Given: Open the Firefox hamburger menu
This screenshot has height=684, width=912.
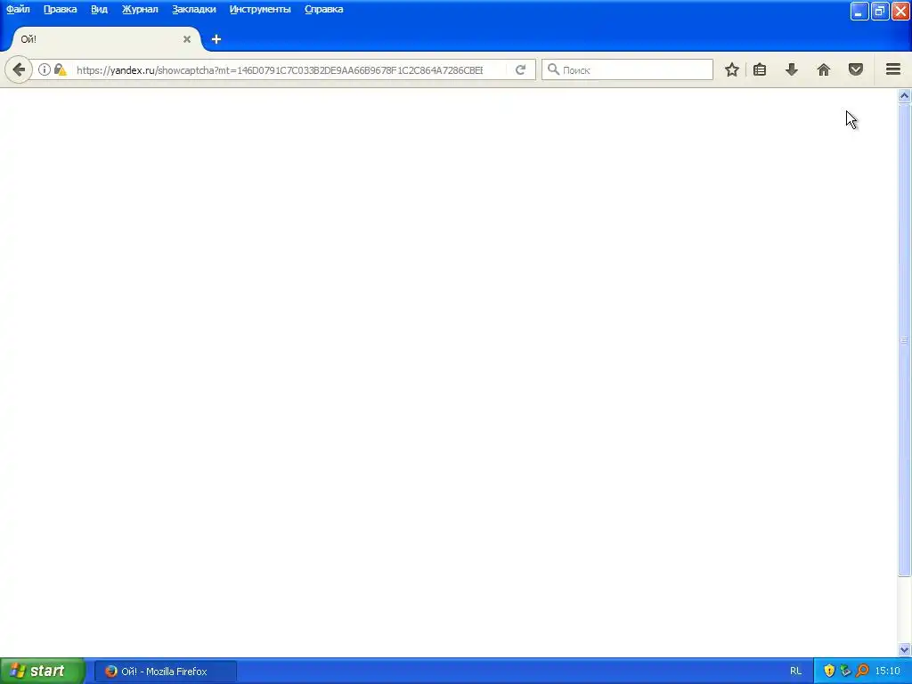Looking at the screenshot, I should coord(893,69).
